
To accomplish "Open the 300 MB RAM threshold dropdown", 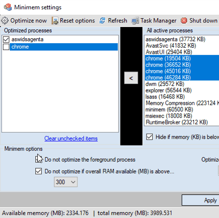I will 66,182.
